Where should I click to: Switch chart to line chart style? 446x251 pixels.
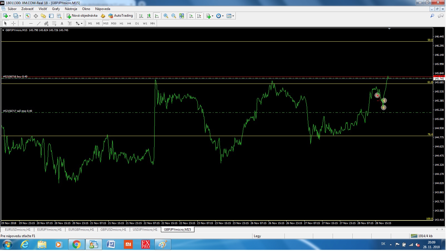[x=157, y=16]
